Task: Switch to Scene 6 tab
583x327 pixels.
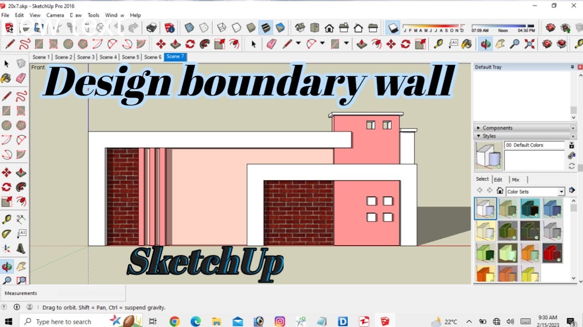Action: tap(153, 57)
